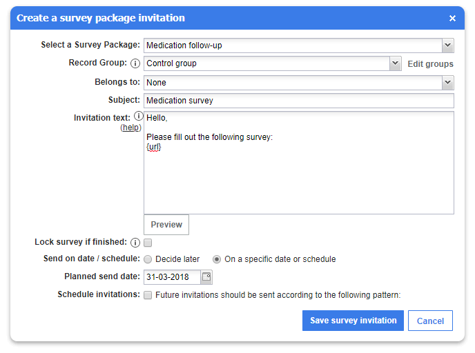475x353 pixels.
Task: Open the Belongs to dropdown arrow
Action: pos(448,83)
